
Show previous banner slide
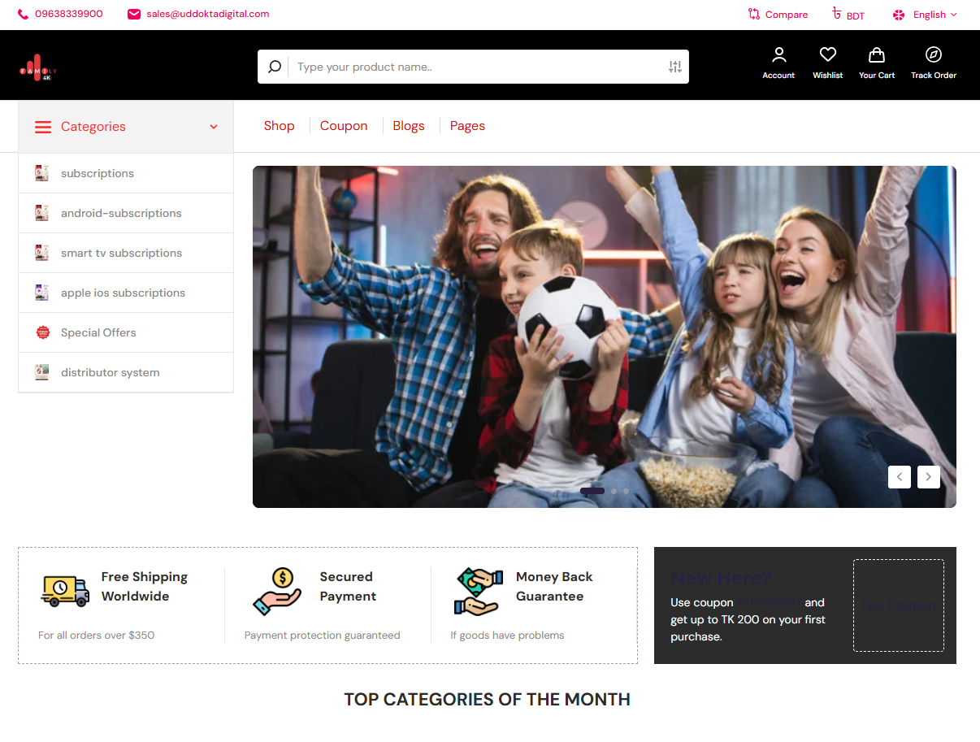coord(900,477)
